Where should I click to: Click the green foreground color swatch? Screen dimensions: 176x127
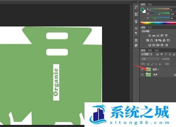click(142, 10)
